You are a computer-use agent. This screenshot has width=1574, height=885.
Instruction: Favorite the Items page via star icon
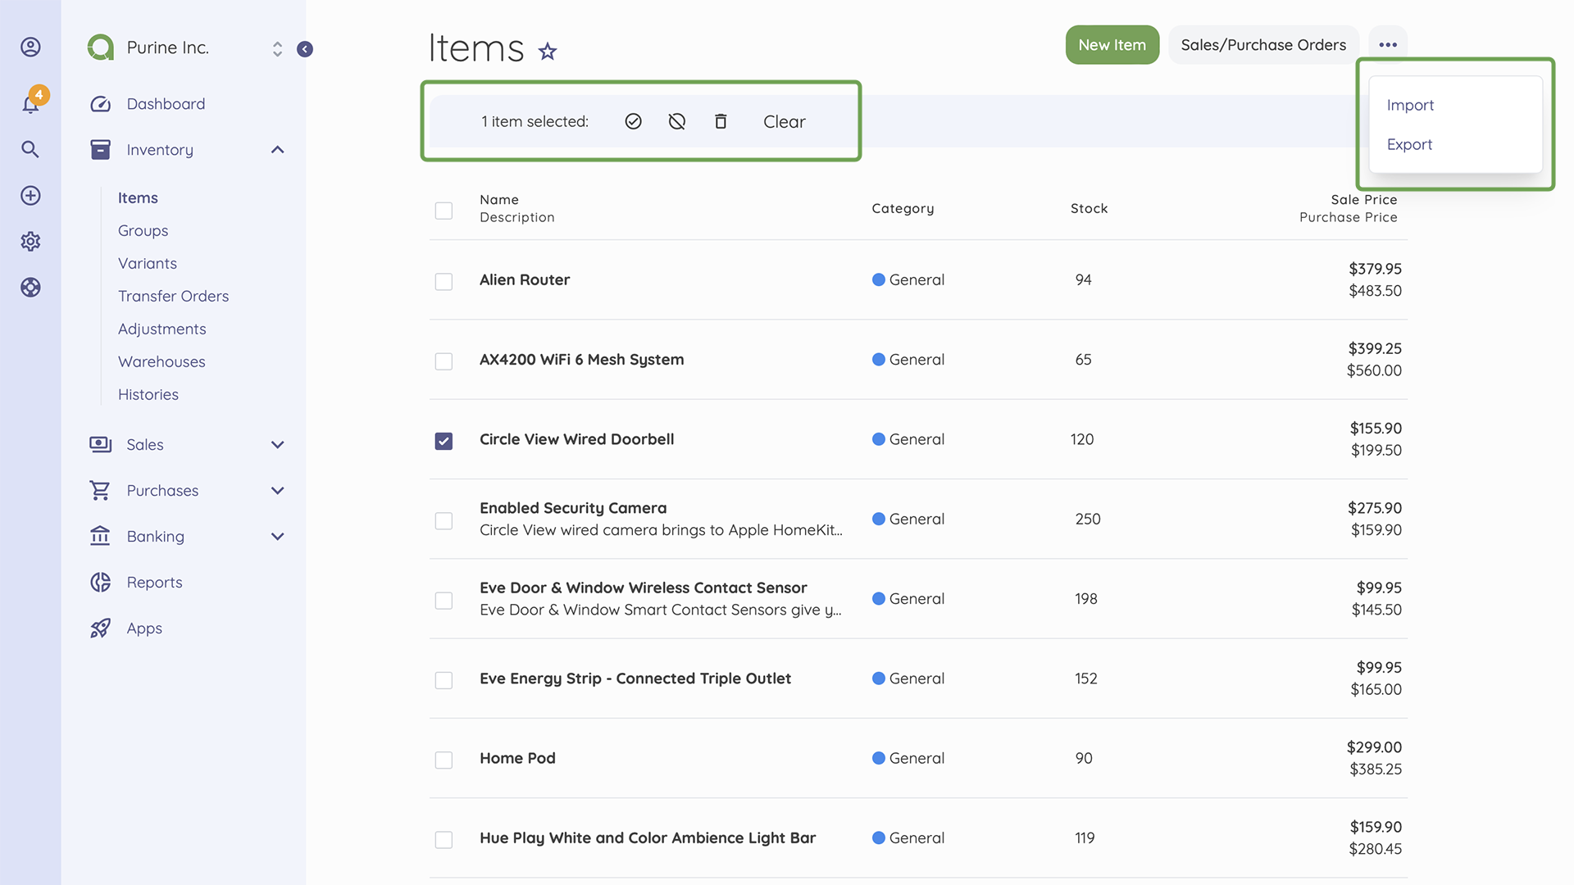[x=547, y=51]
